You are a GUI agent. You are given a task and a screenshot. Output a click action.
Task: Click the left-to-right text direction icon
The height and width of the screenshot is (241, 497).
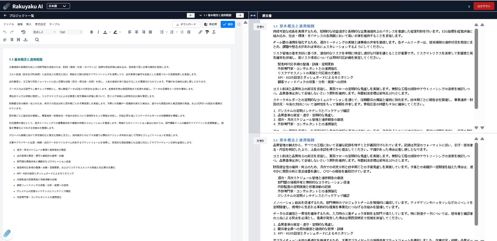click(5, 39)
